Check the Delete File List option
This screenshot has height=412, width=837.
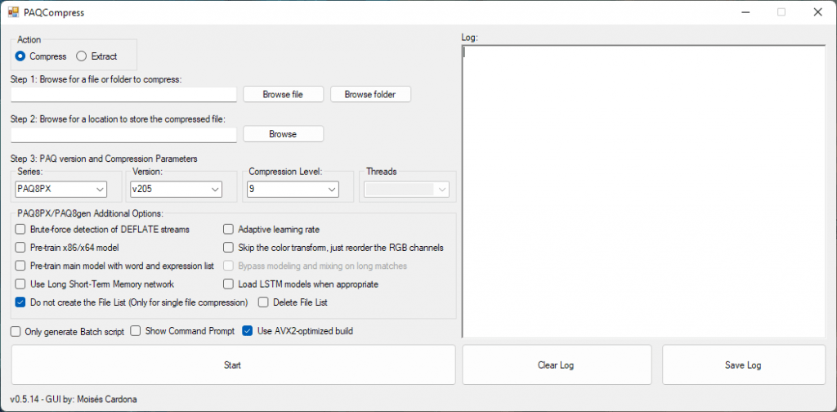point(263,302)
